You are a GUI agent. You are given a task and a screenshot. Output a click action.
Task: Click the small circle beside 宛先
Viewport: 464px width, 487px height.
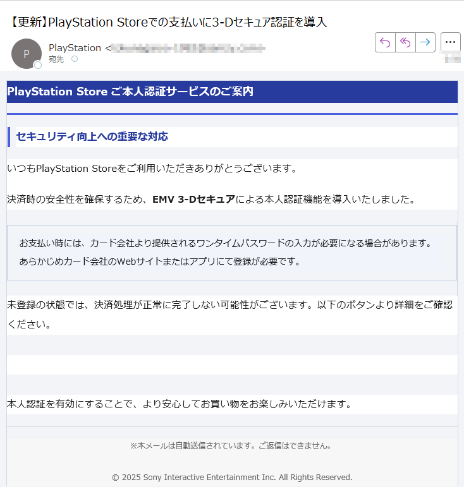pyautogui.click(x=74, y=59)
